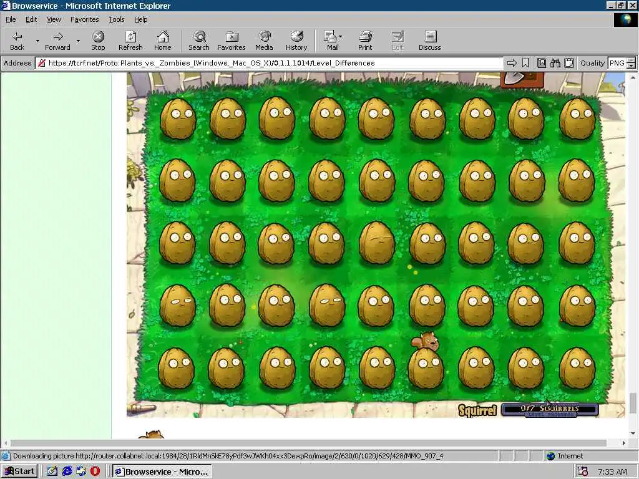
Task: Open the Favorites menu
Action: tap(84, 19)
